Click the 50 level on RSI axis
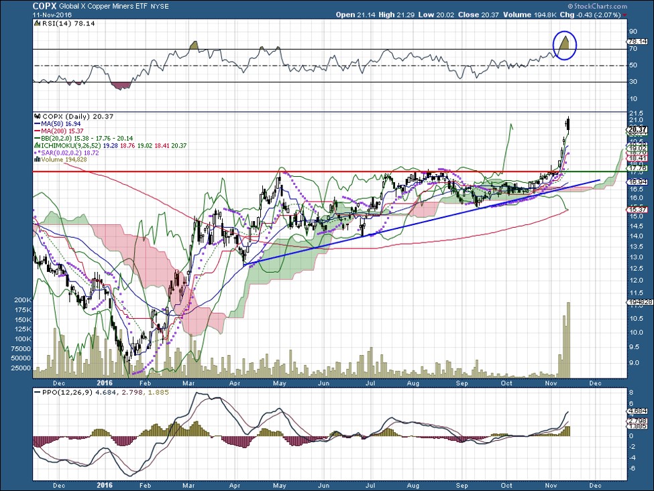Viewport: 654px width, 491px height. click(633, 66)
